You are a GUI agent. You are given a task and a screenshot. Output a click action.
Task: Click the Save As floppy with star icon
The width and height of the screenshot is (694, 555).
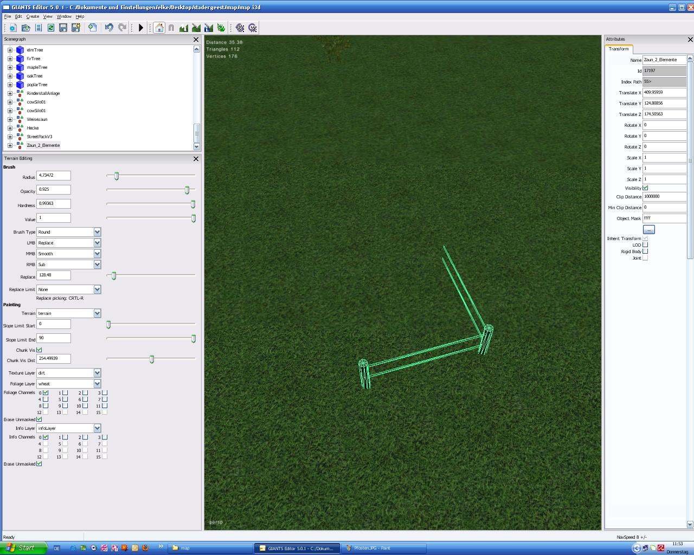(x=76, y=28)
